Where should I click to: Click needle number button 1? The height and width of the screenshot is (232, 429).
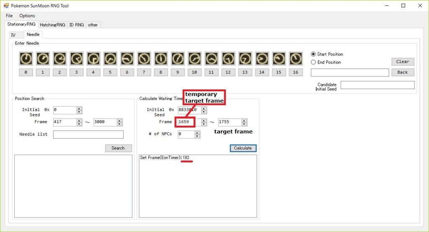43,72
